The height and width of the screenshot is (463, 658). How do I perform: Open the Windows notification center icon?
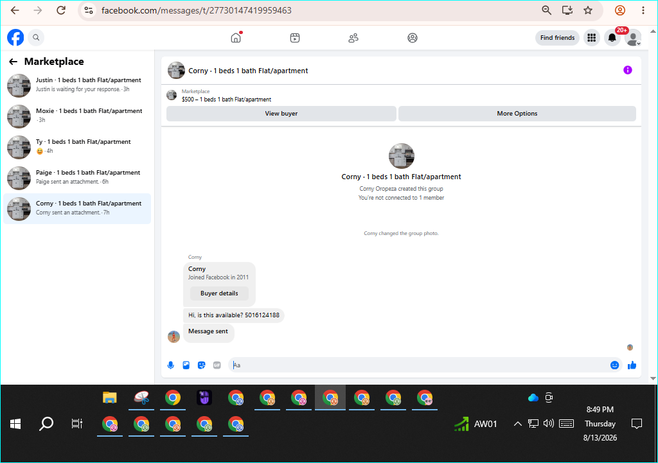pyautogui.click(x=637, y=424)
